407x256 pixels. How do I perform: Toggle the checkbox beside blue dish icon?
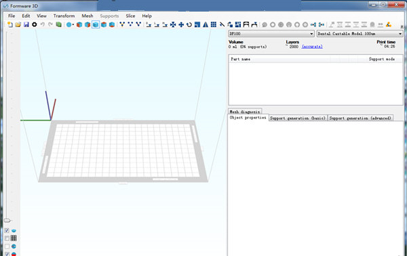[x=7, y=230]
